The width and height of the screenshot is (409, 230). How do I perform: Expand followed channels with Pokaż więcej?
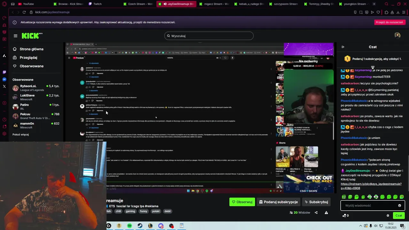tap(20, 134)
